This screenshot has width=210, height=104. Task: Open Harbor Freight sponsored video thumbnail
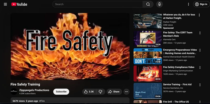click(x=148, y=21)
